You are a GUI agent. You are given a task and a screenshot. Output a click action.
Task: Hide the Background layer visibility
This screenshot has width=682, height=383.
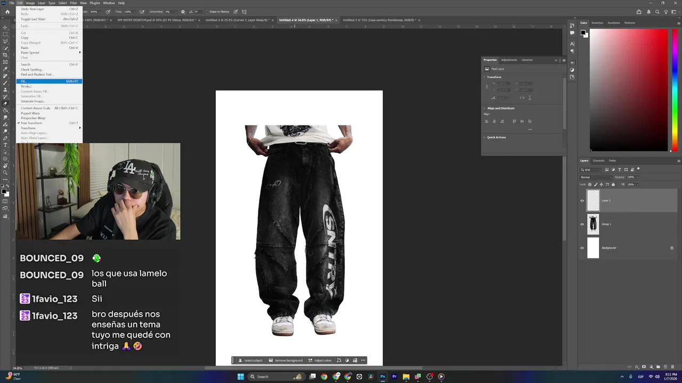[582, 248]
